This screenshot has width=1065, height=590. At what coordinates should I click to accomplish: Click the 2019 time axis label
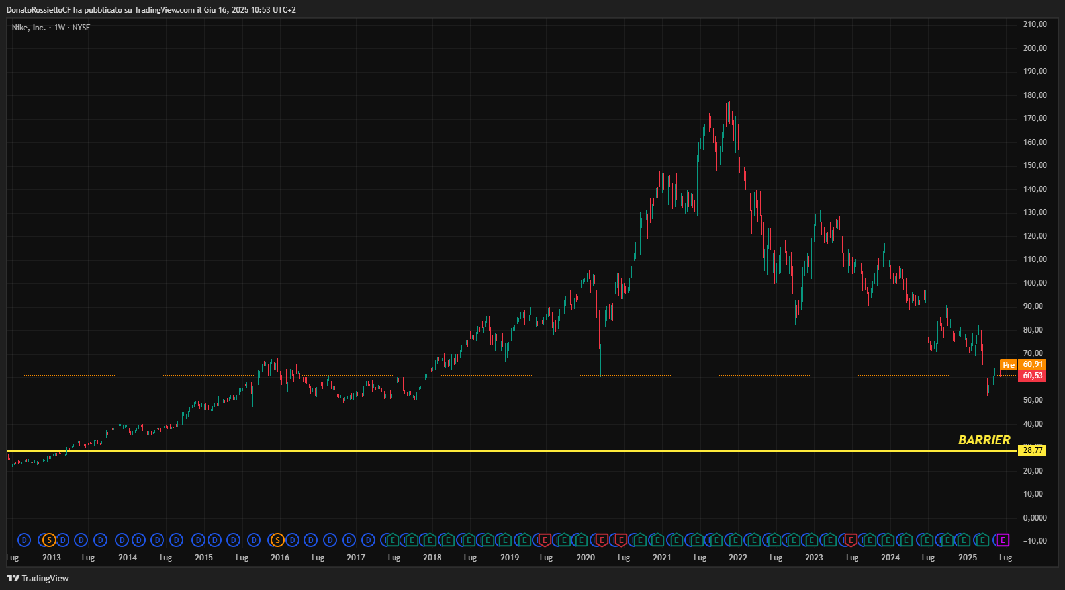click(510, 558)
